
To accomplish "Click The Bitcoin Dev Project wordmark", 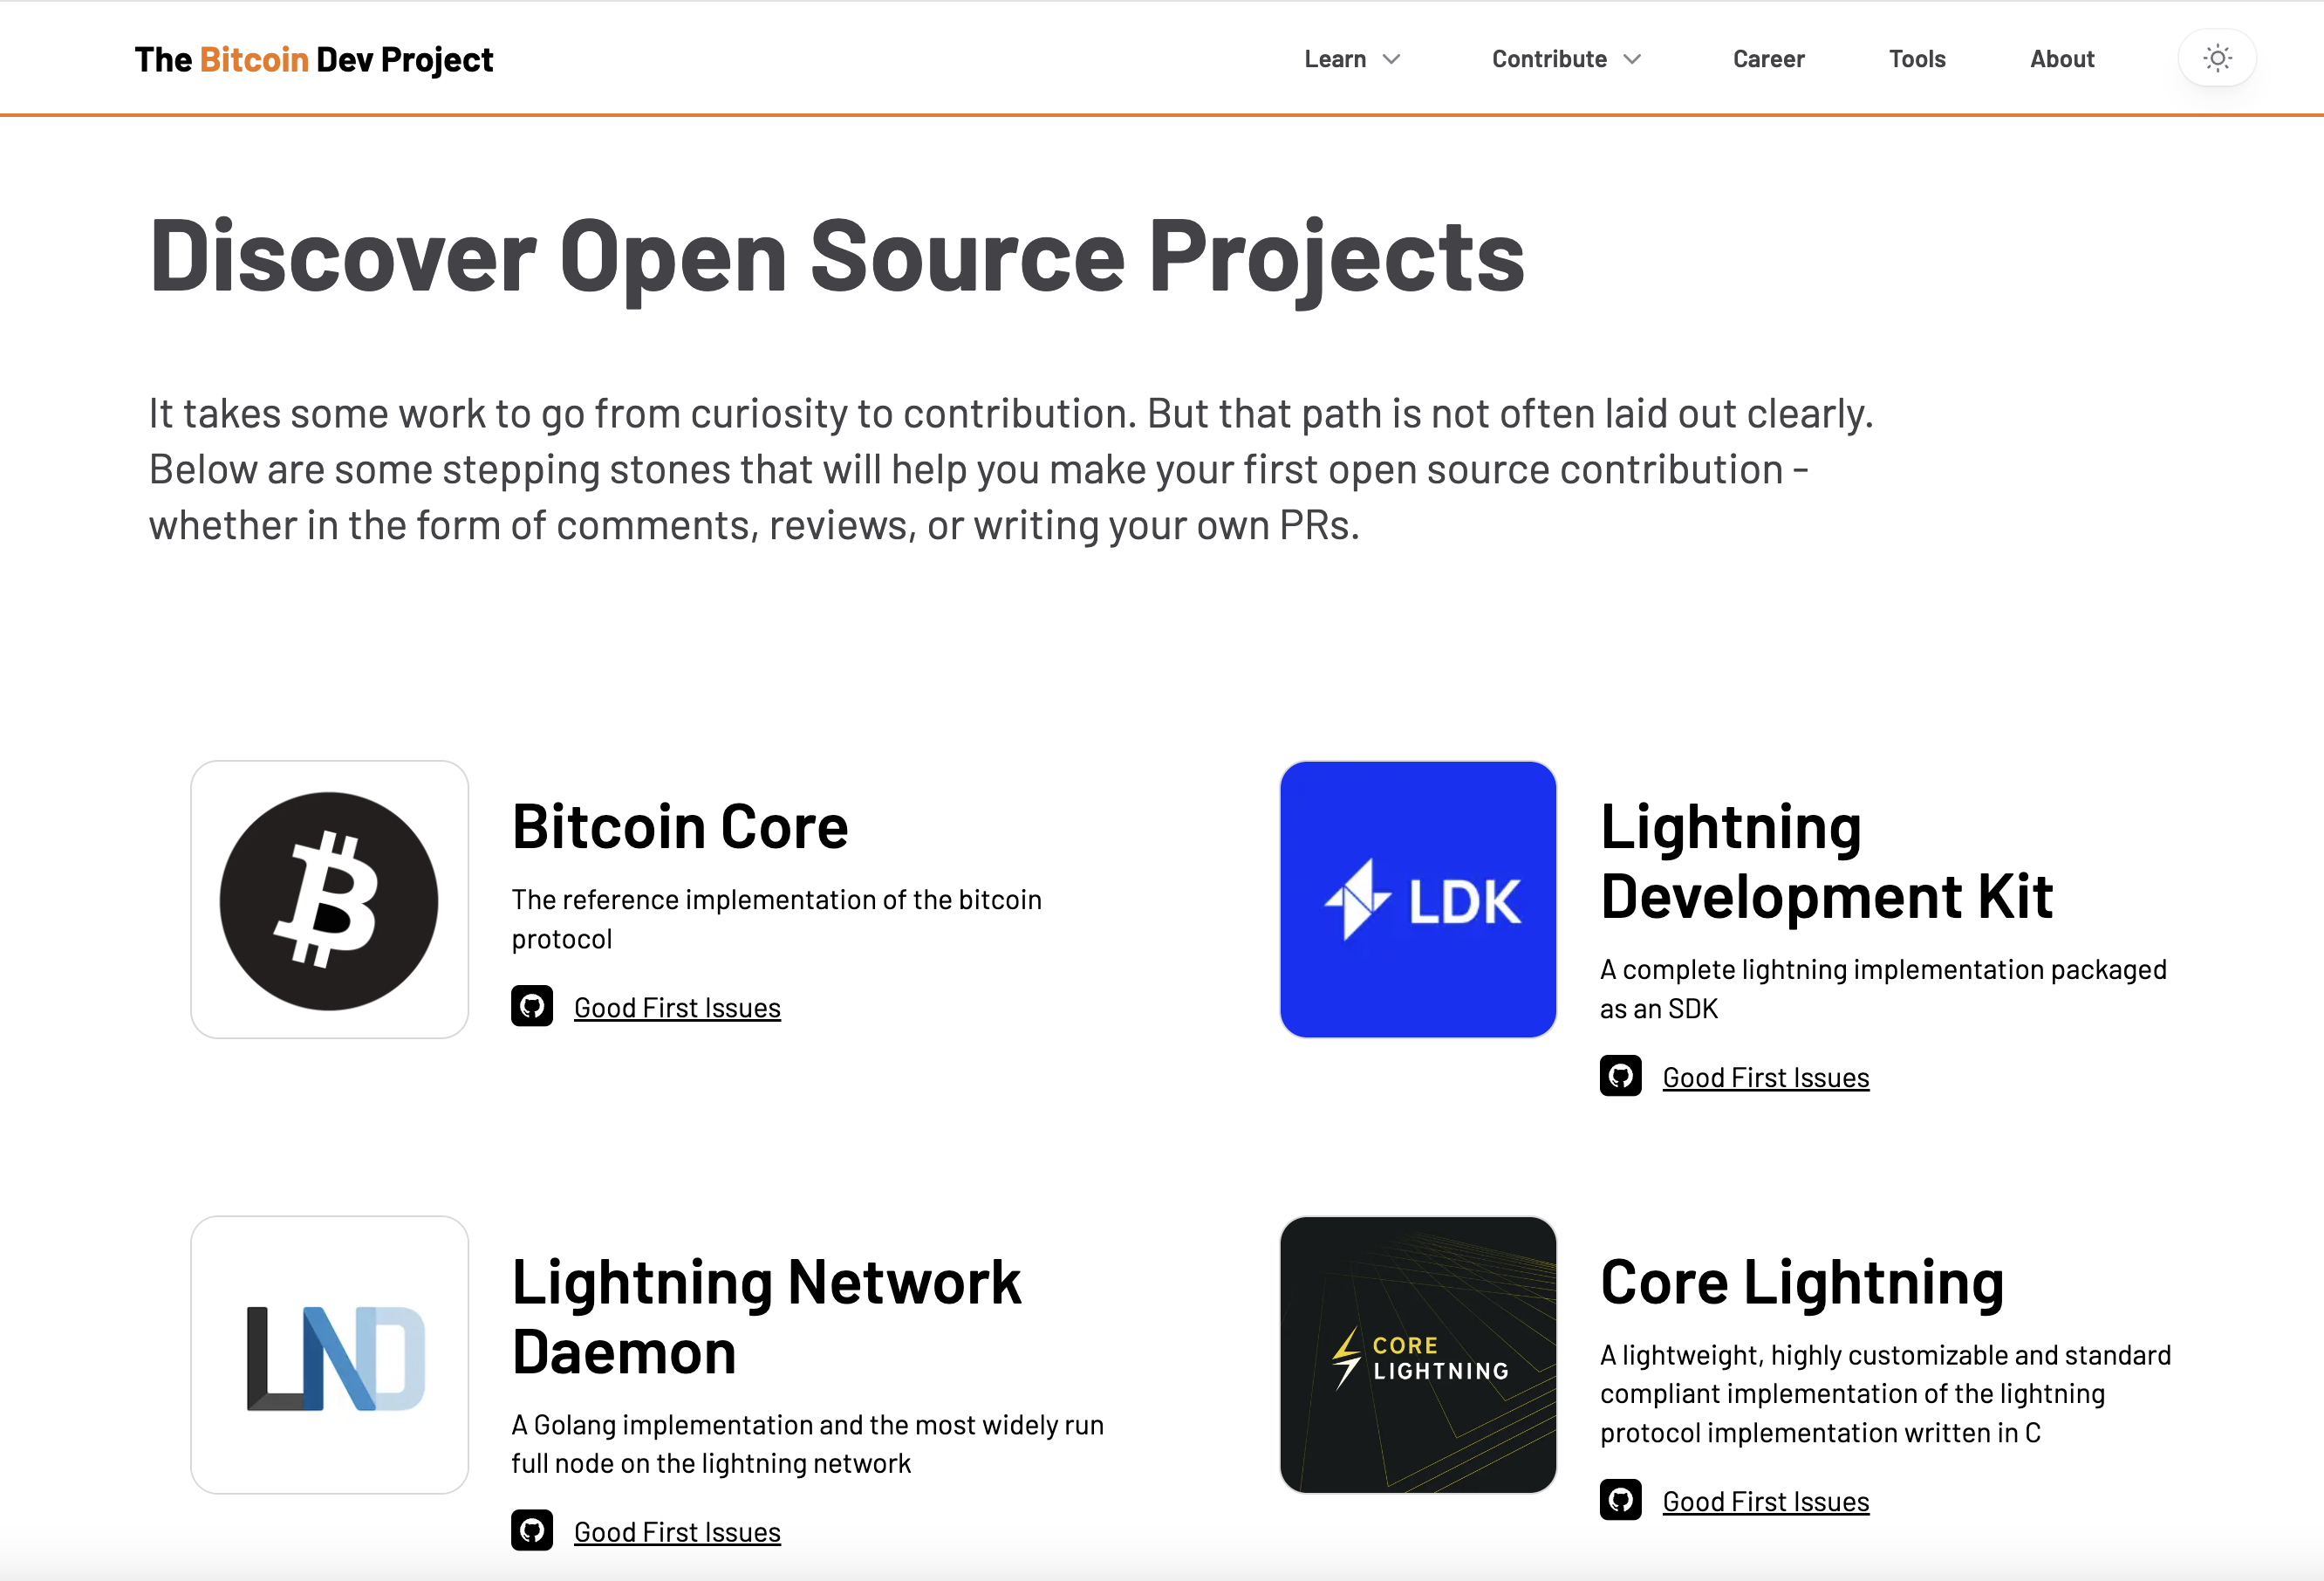I will pos(314,59).
